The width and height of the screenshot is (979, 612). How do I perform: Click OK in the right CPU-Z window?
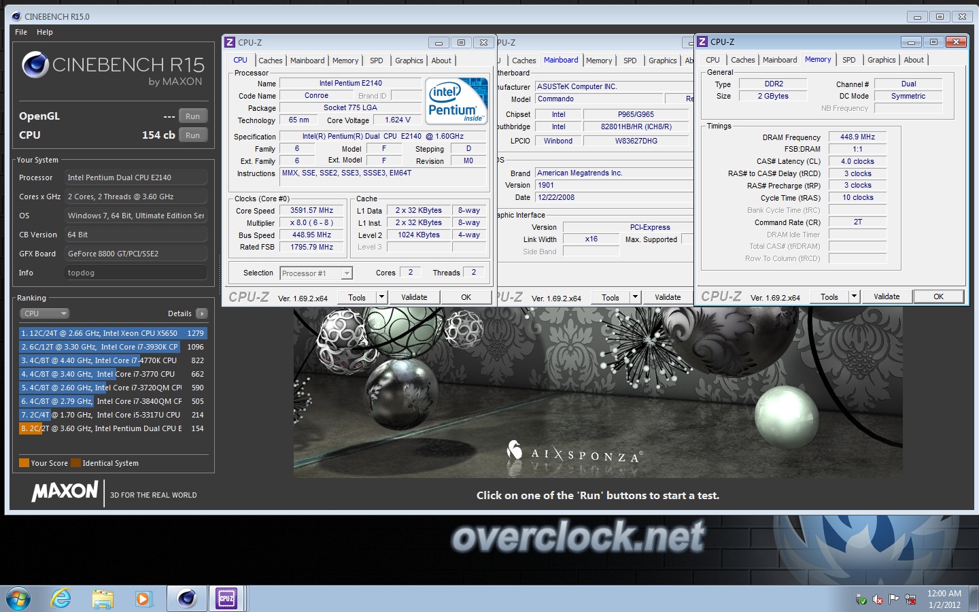point(938,296)
